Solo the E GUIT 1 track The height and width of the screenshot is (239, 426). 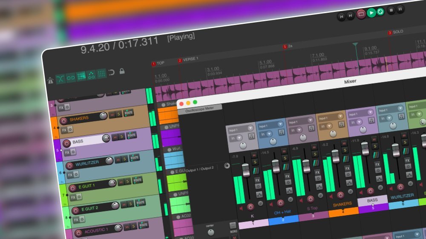128,182
